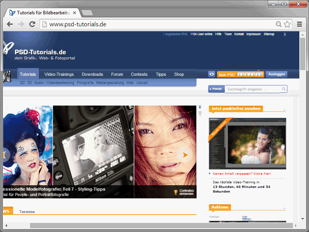Click the Ausloggen button

pos(277,74)
